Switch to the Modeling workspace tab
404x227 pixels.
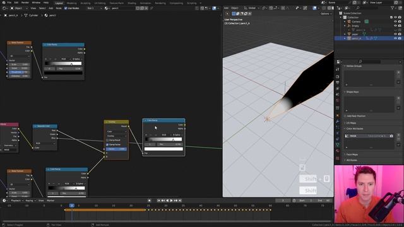coord(71,3)
